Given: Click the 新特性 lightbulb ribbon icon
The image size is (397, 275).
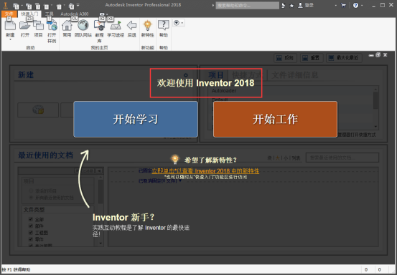Looking at the screenshot, I should 147,26.
